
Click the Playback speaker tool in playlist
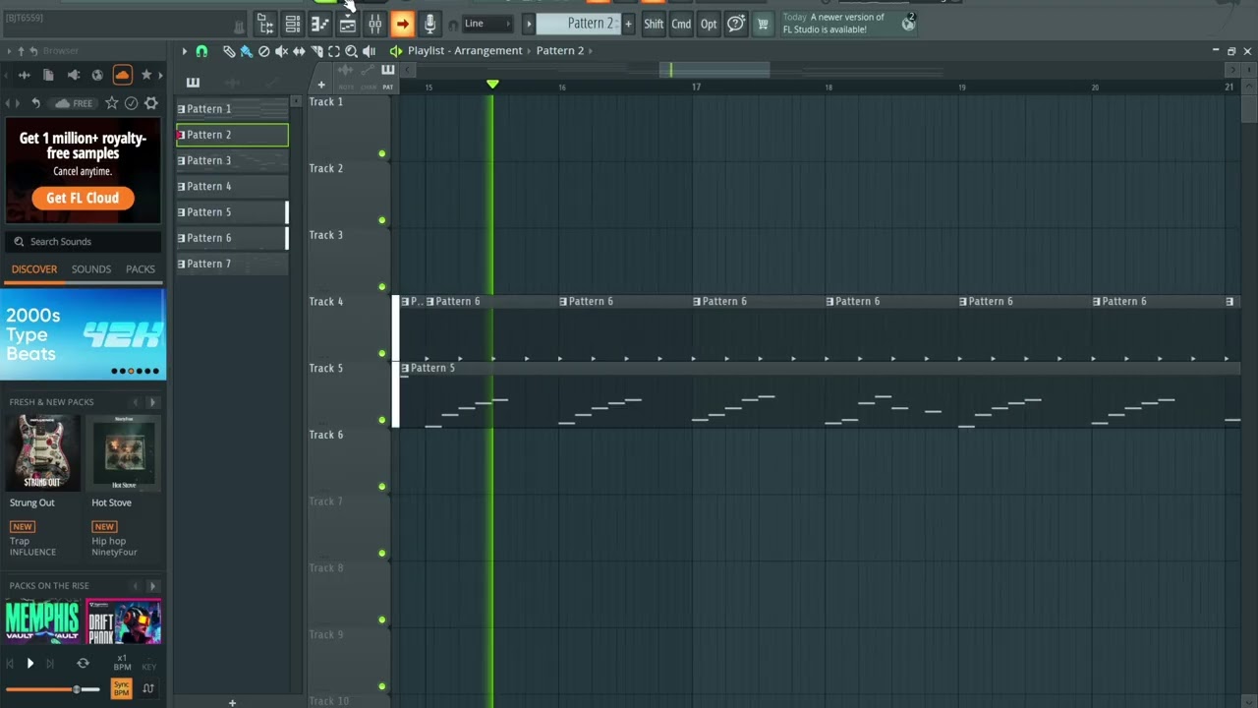pyautogui.click(x=369, y=51)
